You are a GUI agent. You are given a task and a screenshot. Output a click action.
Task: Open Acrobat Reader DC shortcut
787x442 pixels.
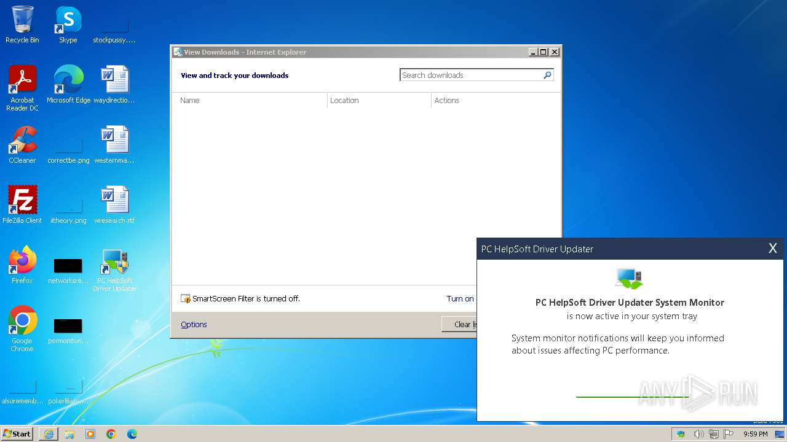[x=22, y=88]
